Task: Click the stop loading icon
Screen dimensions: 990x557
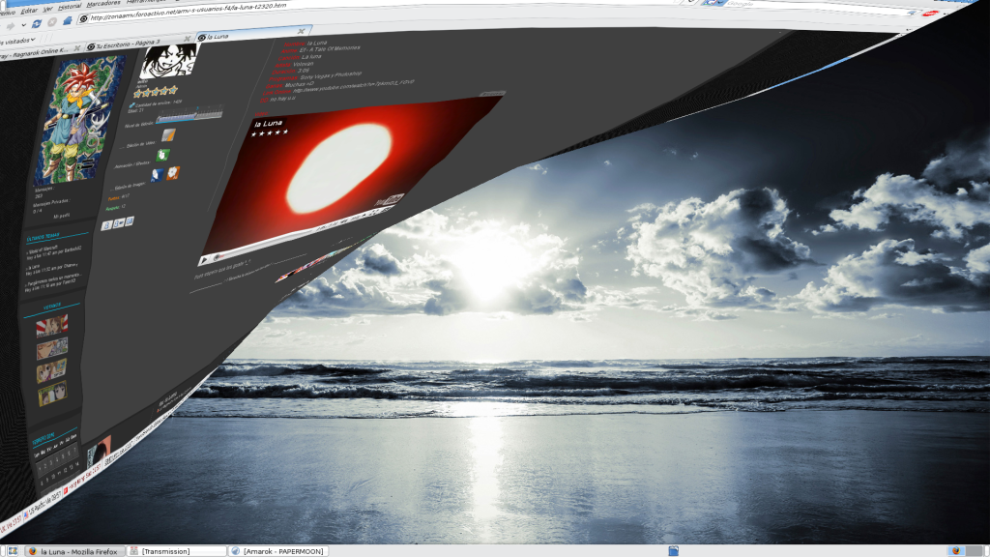Action: [x=52, y=22]
